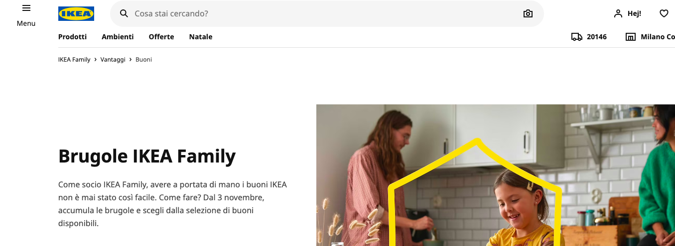675x246 pixels.
Task: Open the camera visual search icon
Action: point(528,13)
